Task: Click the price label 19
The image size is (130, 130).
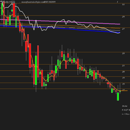Action: click(x=123, y=78)
